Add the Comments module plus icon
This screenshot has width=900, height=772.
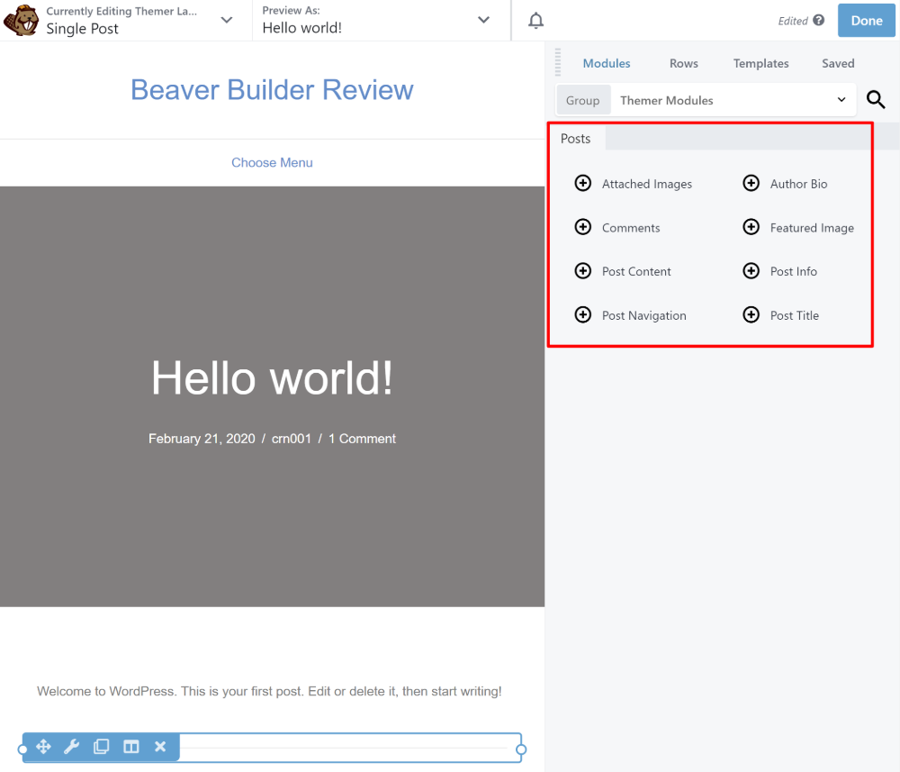coord(582,227)
